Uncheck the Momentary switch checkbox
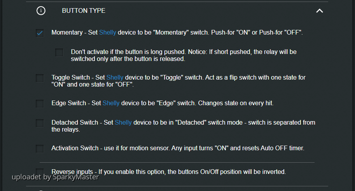 tap(40, 33)
